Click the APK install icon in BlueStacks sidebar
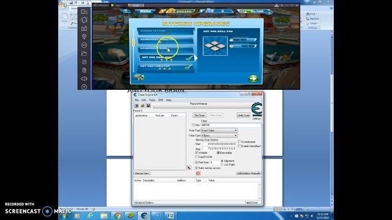 [85, 45]
